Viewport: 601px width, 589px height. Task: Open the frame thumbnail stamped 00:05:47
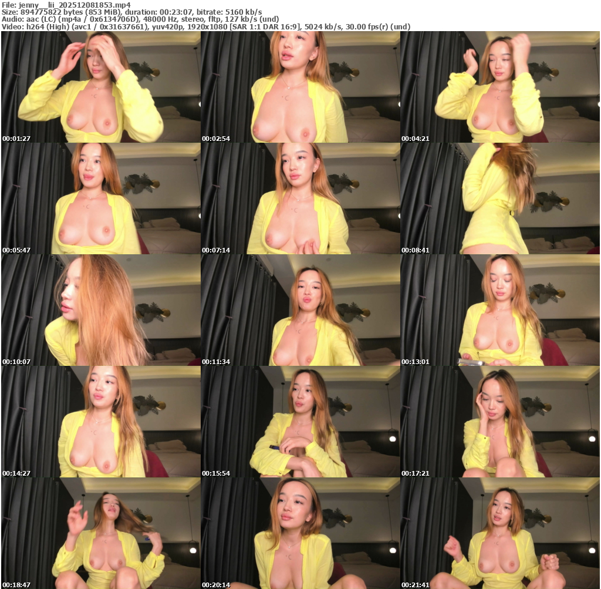(101, 198)
